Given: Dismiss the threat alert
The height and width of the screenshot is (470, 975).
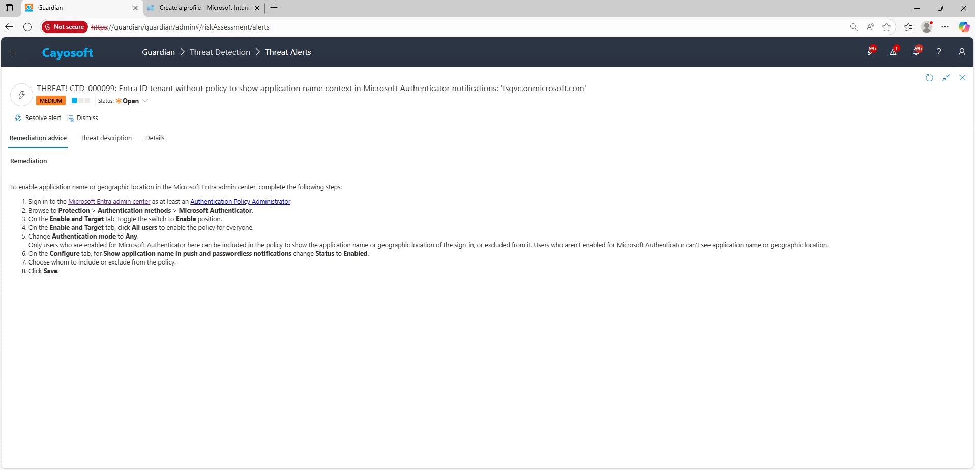Looking at the screenshot, I should click(x=82, y=118).
